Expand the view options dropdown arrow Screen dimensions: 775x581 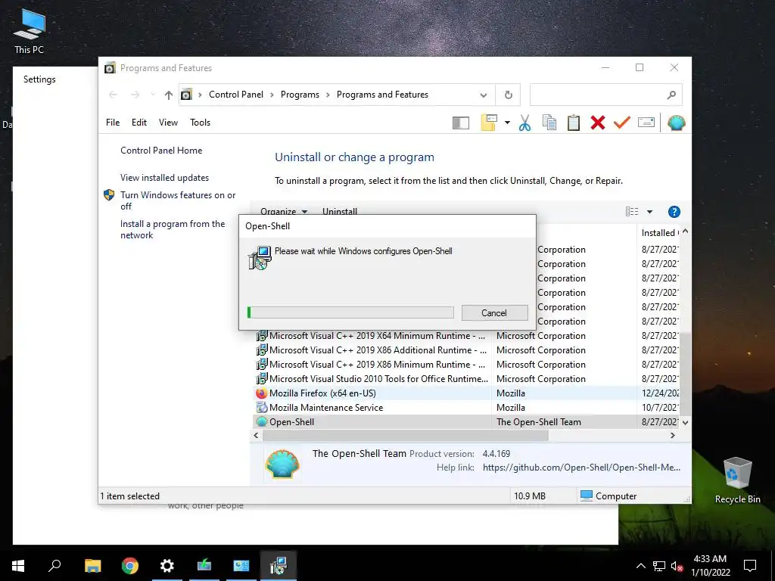pos(649,212)
